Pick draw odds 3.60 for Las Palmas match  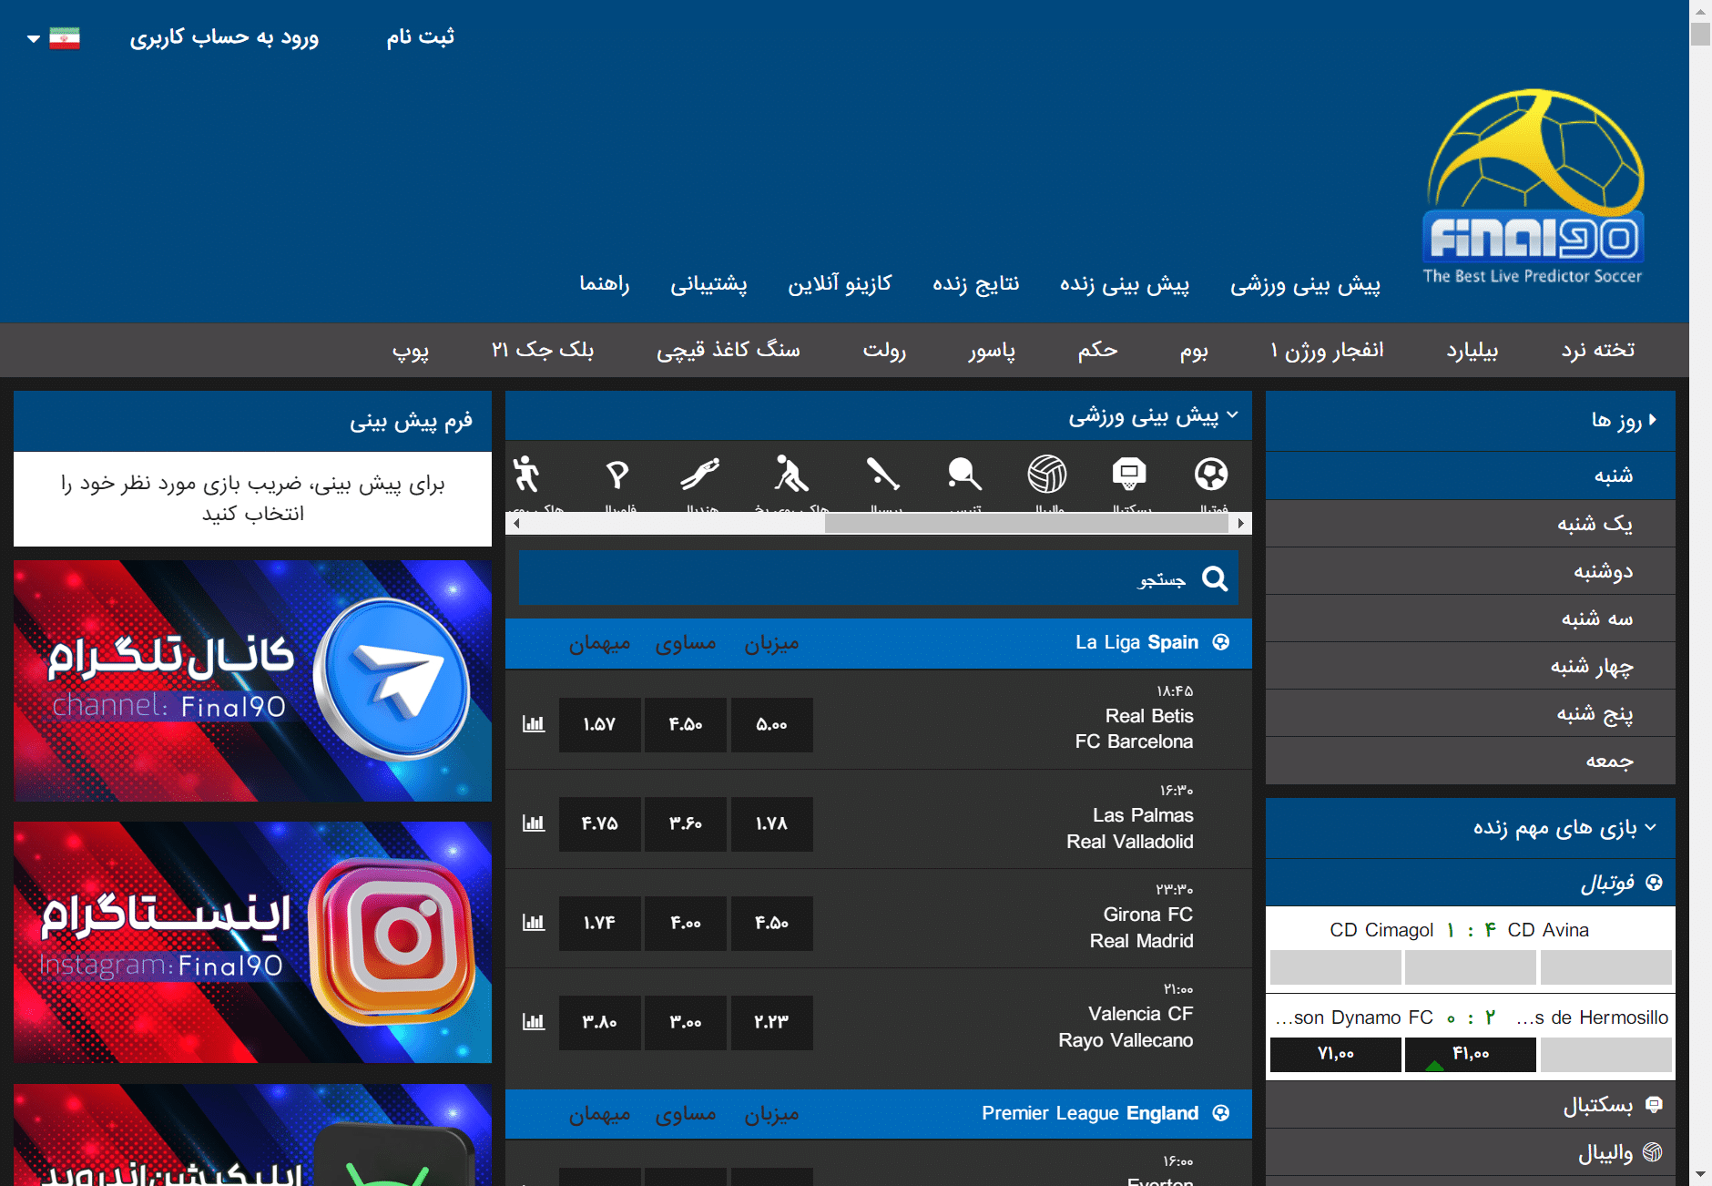686,824
